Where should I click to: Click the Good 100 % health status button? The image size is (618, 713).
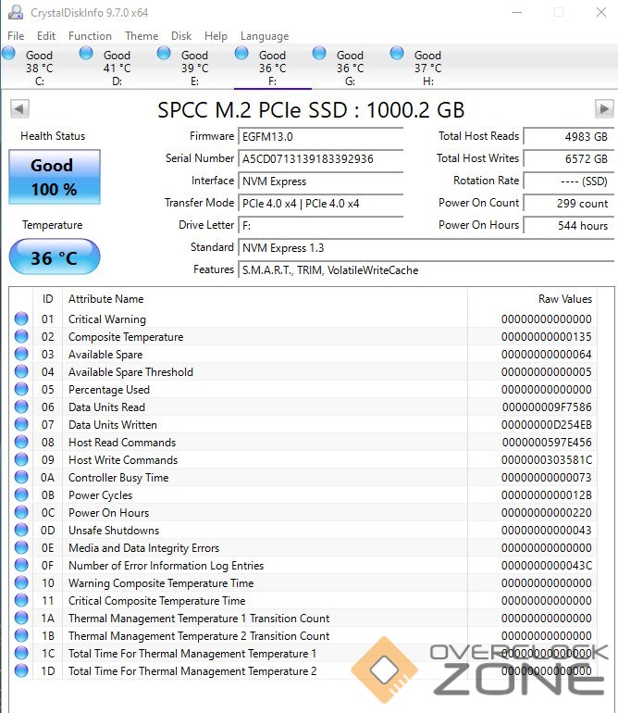(55, 177)
